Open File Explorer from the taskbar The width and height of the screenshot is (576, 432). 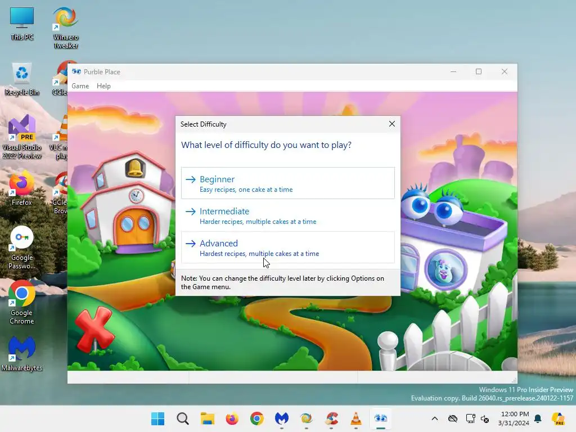207,418
